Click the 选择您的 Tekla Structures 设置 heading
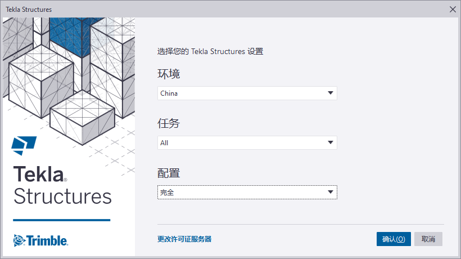The width and height of the screenshot is (461, 259). pyautogui.click(x=210, y=51)
